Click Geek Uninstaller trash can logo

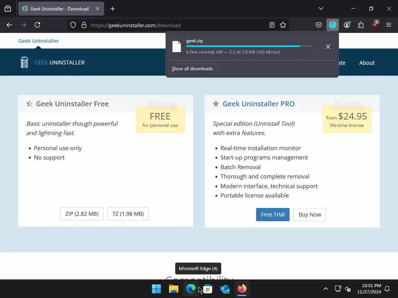click(24, 62)
